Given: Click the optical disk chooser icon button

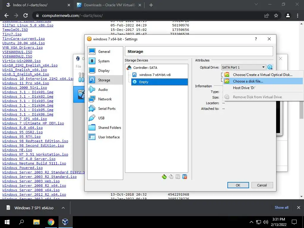Looking at the screenshot, I should click(x=270, y=67).
